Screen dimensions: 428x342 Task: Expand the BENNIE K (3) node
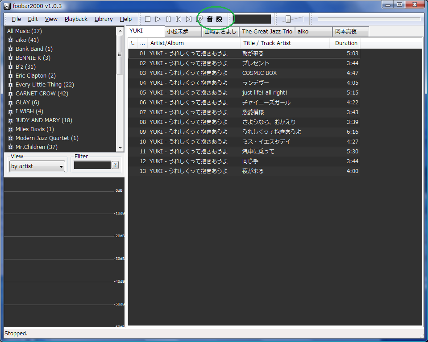coord(10,58)
